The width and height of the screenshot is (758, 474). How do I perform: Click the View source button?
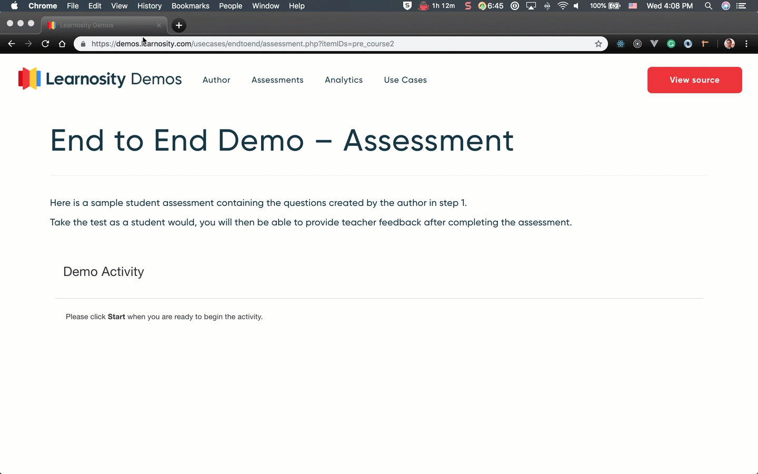coord(694,80)
